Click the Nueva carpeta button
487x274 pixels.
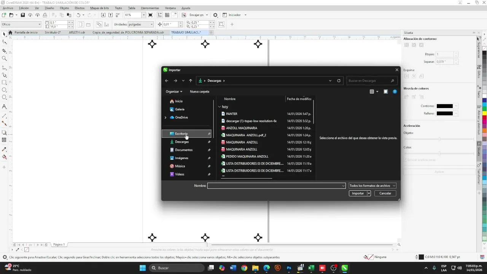point(199,91)
